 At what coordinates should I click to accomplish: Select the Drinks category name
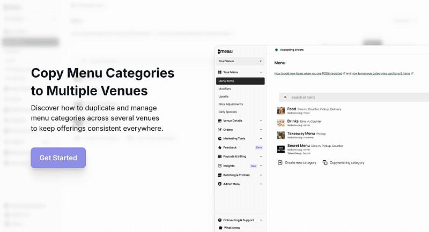click(x=293, y=121)
